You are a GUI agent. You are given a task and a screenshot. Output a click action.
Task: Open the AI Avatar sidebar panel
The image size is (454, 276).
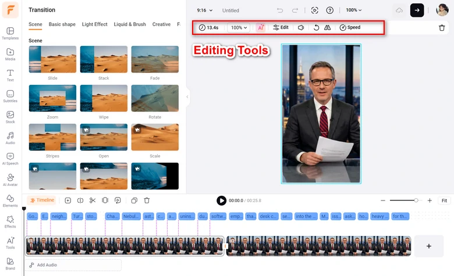click(10, 180)
